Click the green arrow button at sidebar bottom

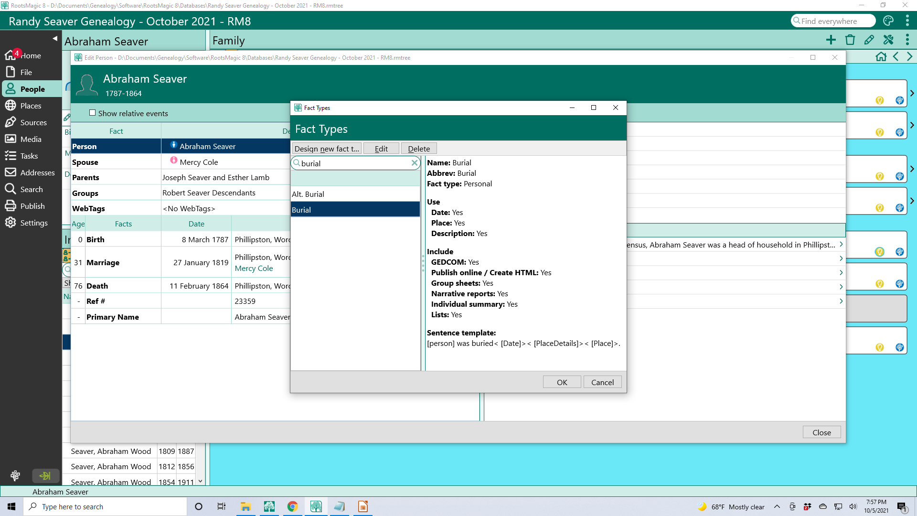(x=45, y=476)
